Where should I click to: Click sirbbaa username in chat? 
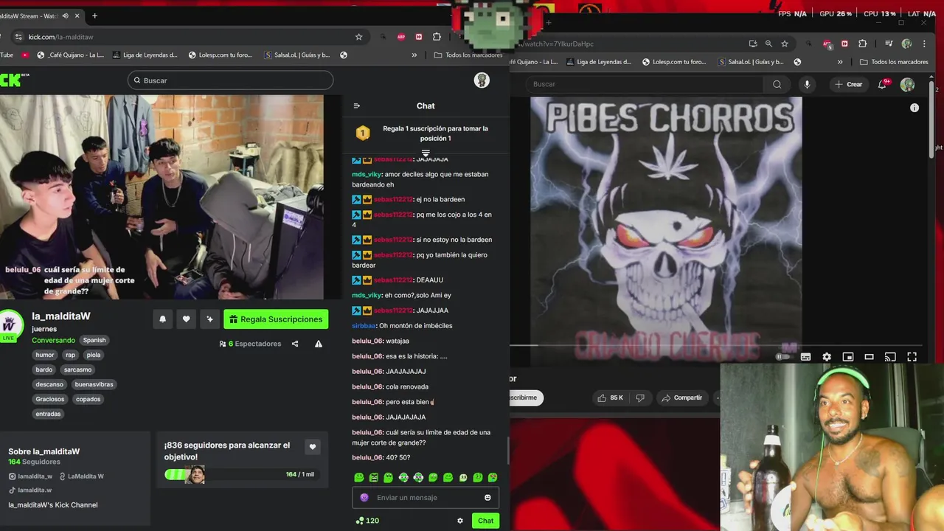pyautogui.click(x=364, y=326)
